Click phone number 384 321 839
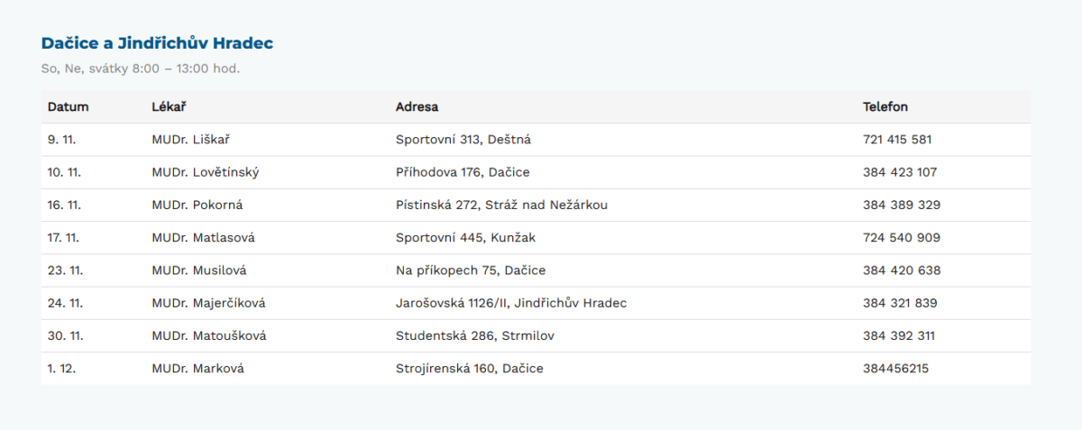 pos(900,303)
